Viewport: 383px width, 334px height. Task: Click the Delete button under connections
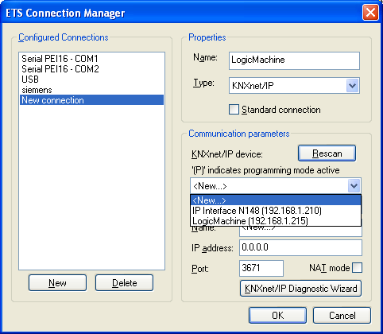click(124, 283)
